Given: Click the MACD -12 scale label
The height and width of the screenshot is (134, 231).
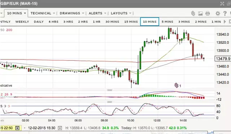Looking at the screenshot, I should point(219,99).
